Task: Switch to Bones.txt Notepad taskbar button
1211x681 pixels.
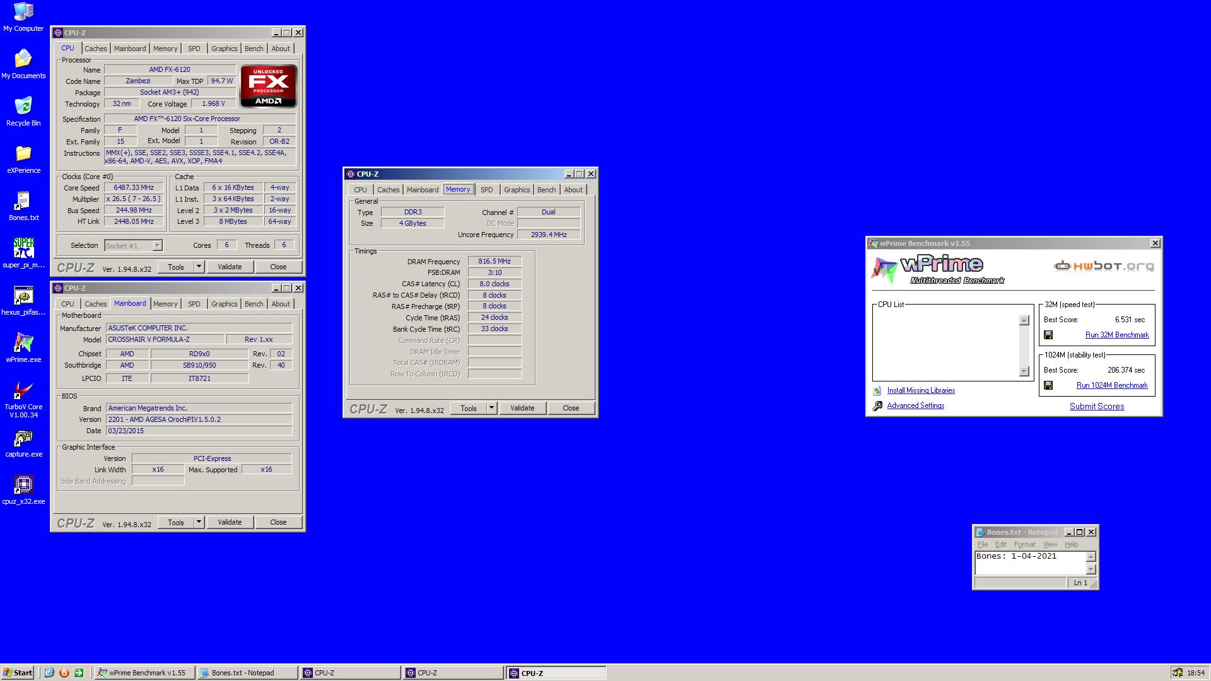Action: (x=247, y=673)
